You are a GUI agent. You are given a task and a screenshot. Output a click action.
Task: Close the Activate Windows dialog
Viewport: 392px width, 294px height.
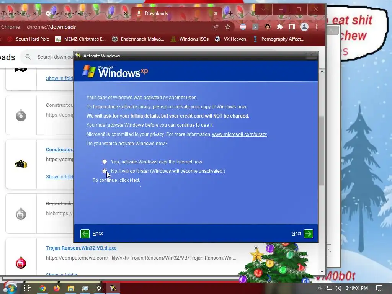pyautogui.click(x=311, y=56)
